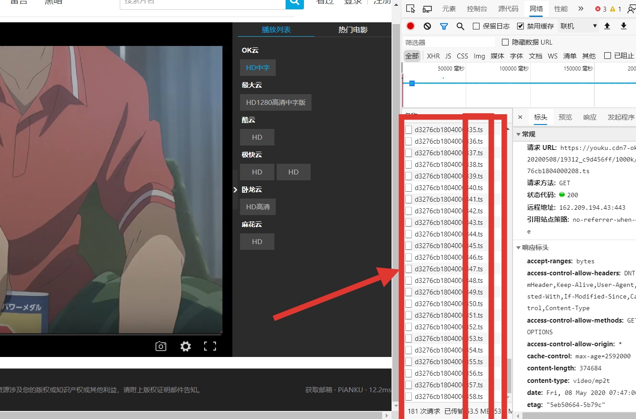Click the red error count indicator
The image size is (636, 419).
(x=601, y=9)
